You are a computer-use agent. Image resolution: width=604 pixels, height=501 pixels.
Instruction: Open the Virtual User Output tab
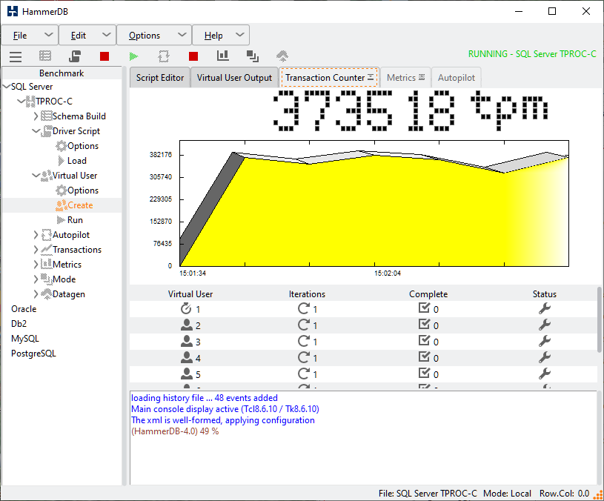234,78
